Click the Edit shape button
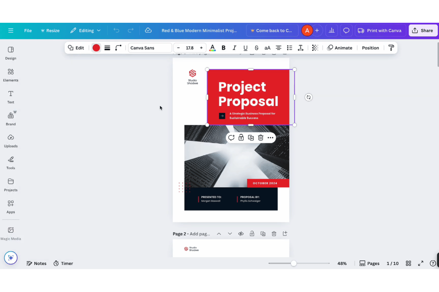 (76, 48)
